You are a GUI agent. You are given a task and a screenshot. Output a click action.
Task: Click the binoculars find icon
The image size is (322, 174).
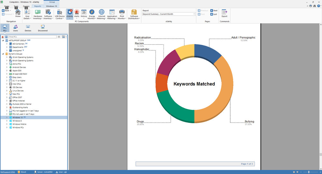(314, 6)
